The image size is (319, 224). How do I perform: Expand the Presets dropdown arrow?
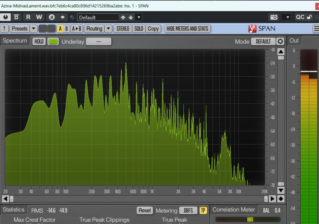tap(33, 29)
